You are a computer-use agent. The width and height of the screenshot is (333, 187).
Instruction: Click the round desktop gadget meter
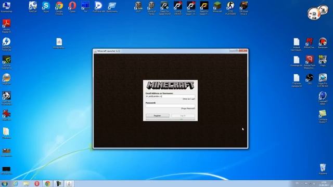point(314,14)
